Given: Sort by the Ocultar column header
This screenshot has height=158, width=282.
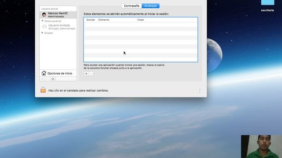Looking at the screenshot, I should (91, 20).
